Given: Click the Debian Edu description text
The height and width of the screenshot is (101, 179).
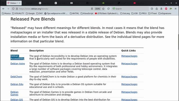Looking at the screenshot, I should (x=68, y=86).
